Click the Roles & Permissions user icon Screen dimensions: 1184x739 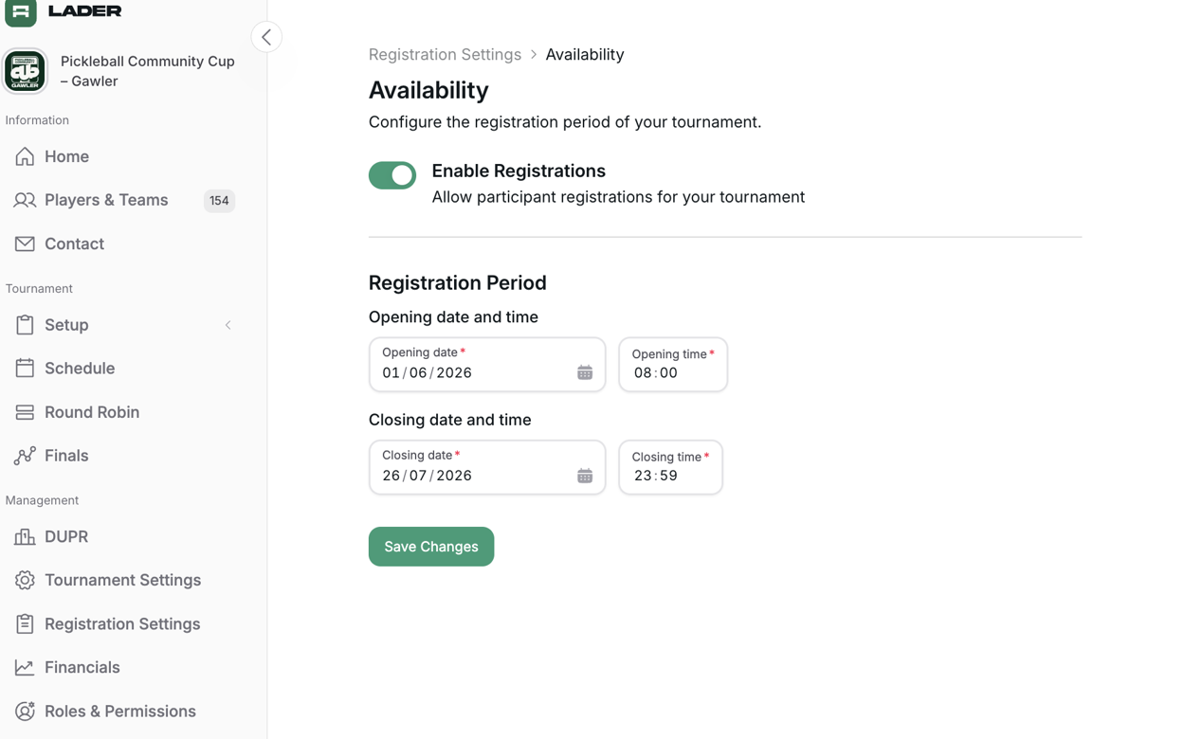[25, 711]
